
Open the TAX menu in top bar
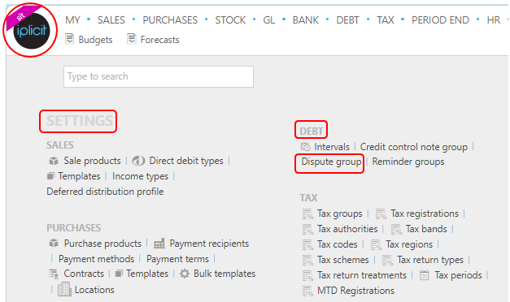click(x=386, y=20)
